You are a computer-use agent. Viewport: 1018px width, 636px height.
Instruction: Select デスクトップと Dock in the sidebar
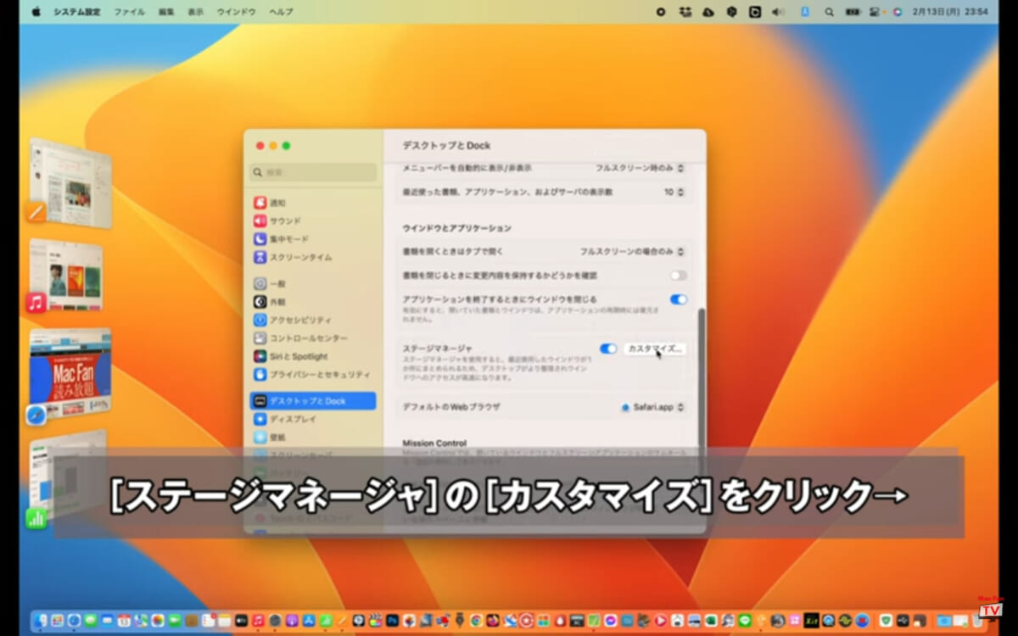click(313, 401)
